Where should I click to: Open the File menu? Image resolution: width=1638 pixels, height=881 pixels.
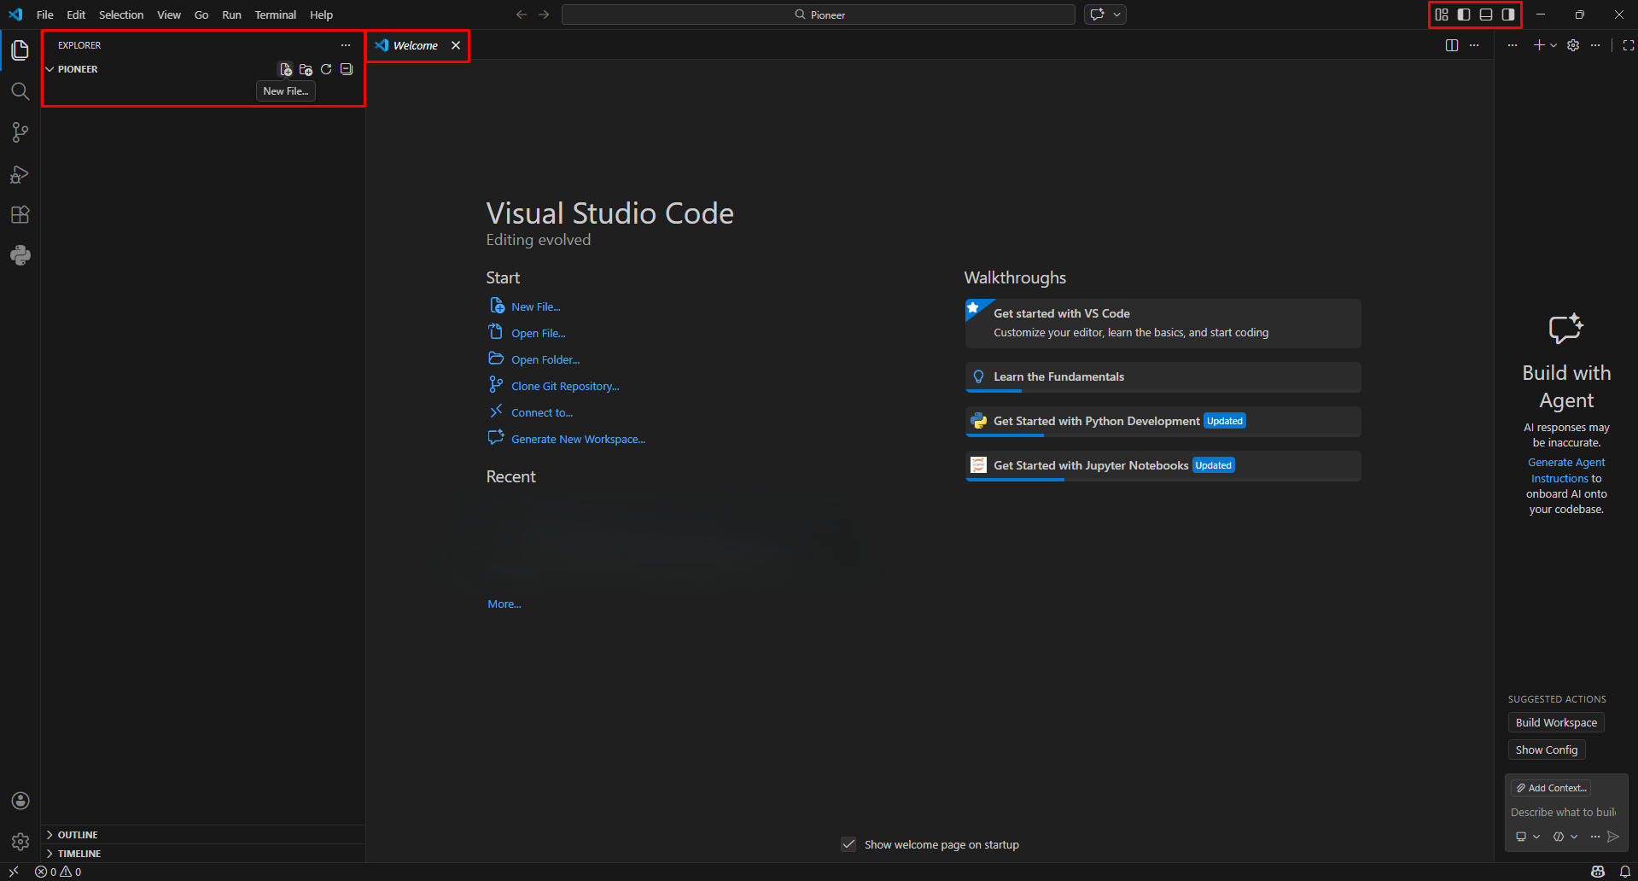pos(45,15)
